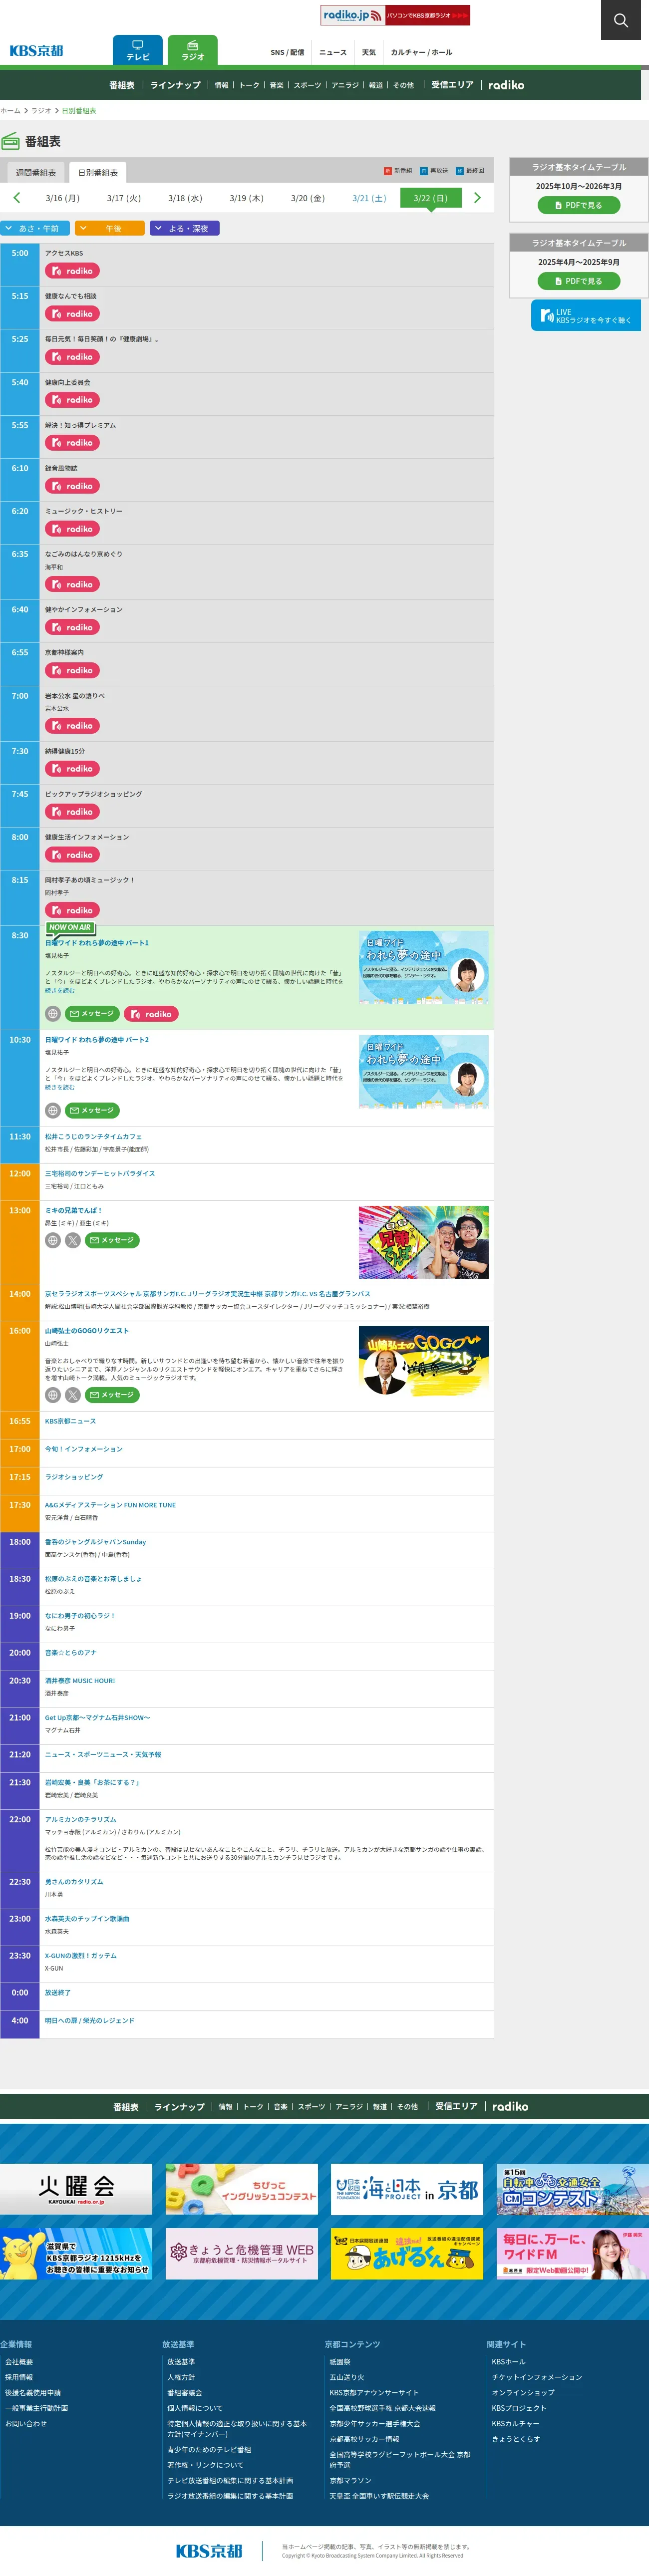Jump to あさ・午前 section
This screenshot has width=649, height=2576.
point(35,228)
